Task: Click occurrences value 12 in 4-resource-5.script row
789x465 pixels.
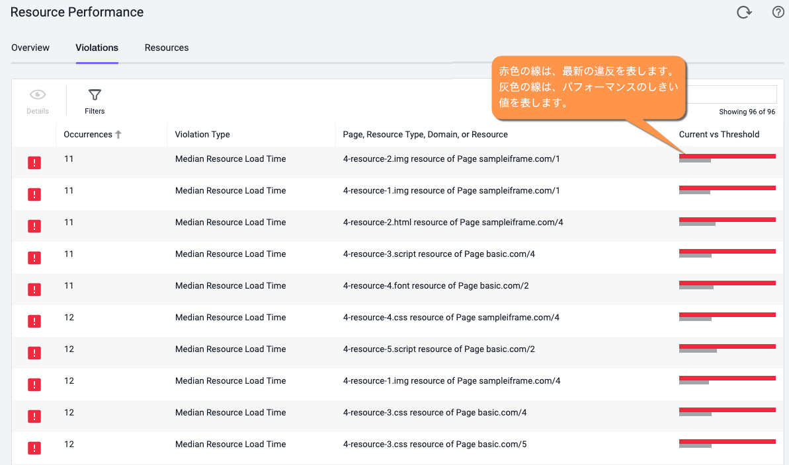Action: point(69,349)
